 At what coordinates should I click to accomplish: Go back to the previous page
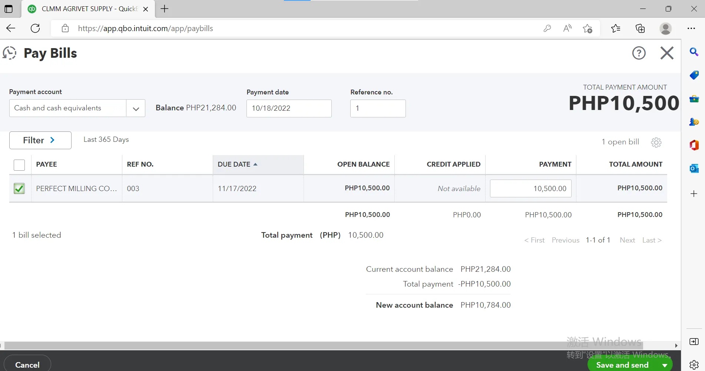tap(11, 28)
